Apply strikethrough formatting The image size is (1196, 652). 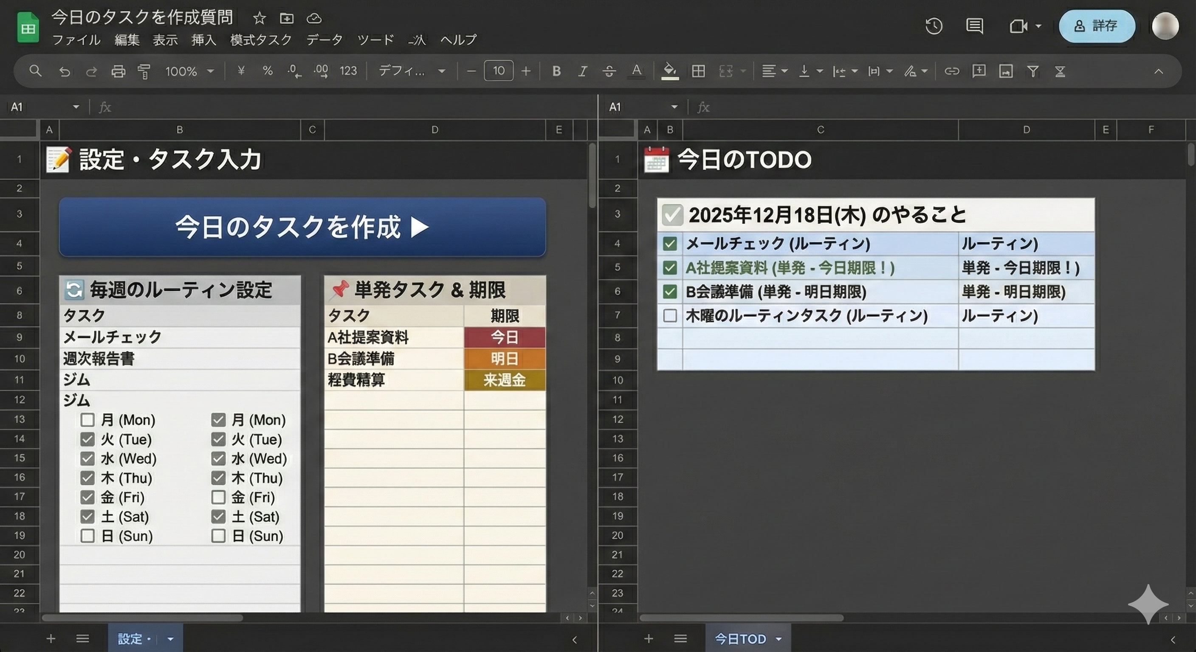point(609,71)
